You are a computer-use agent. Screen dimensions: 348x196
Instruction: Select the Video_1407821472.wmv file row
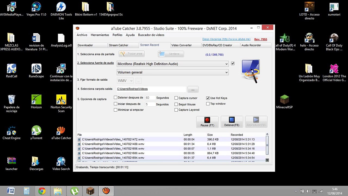(171, 139)
